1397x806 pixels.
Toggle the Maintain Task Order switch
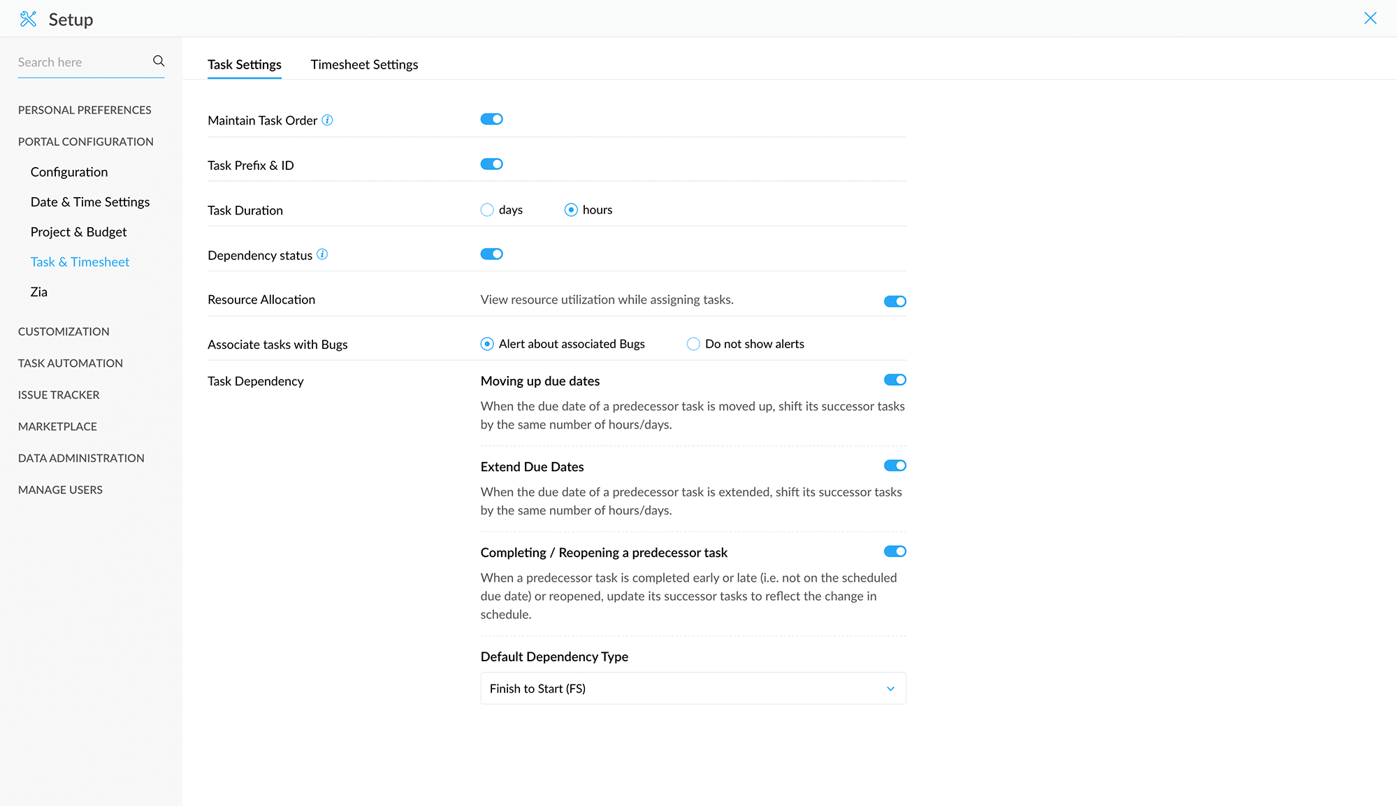tap(491, 119)
